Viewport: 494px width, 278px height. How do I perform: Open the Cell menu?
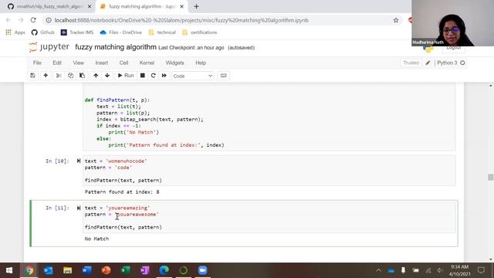tap(123, 63)
